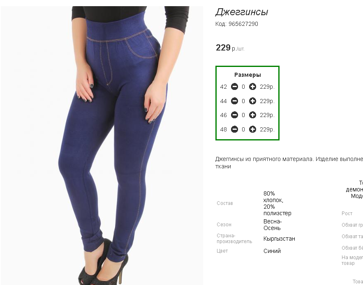Screen dimensions: 363x285
Task: Increase quantity for size 44
Action: pos(252,101)
